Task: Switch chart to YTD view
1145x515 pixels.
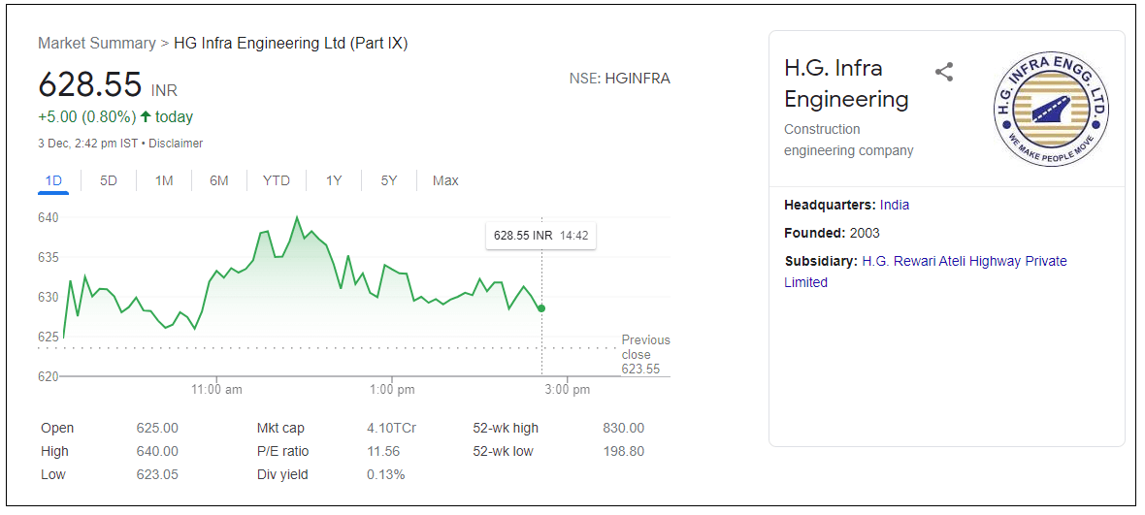Action: (277, 180)
